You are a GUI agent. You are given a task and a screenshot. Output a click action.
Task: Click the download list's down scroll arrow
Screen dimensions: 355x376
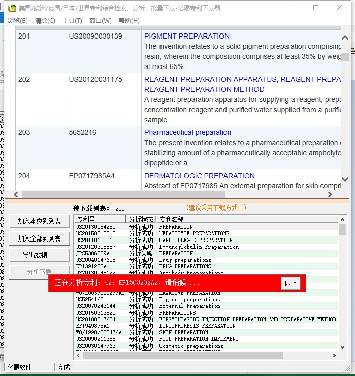click(342, 347)
